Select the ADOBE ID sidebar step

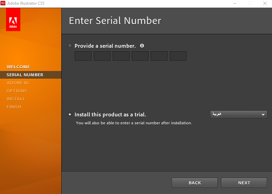click(x=17, y=83)
